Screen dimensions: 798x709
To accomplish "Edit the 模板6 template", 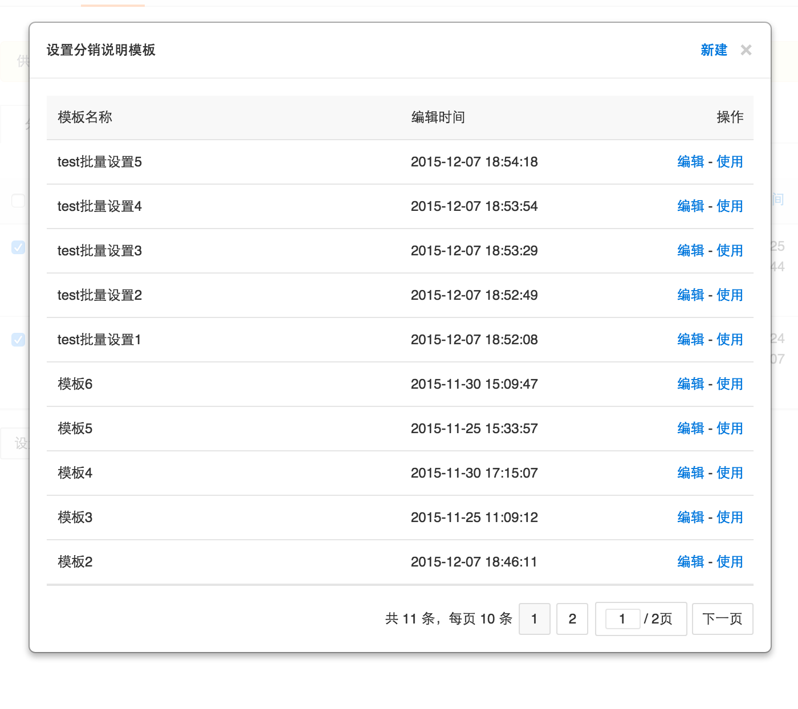I will (691, 384).
